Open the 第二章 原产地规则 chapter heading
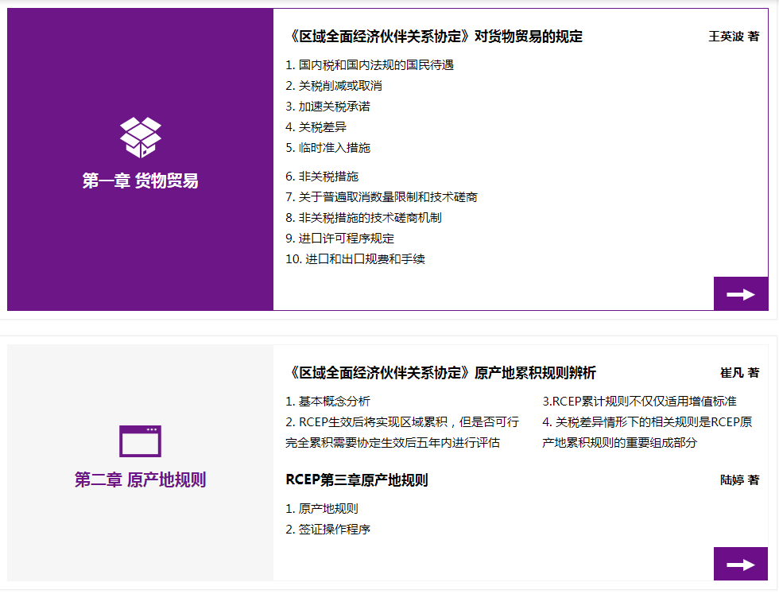 coord(141,480)
